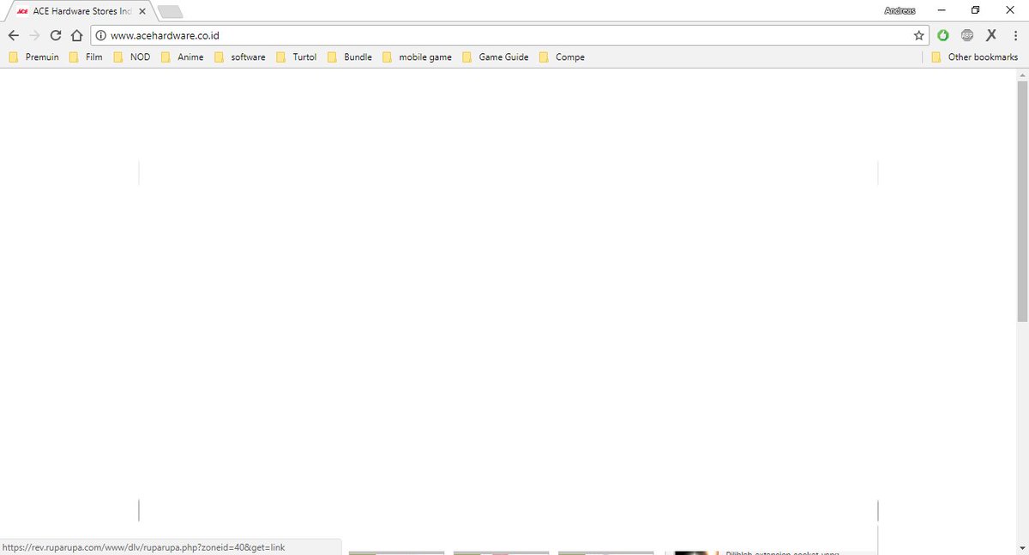Expand the Anime bookmark folder
This screenshot has height=555, width=1029.
pyautogui.click(x=182, y=57)
